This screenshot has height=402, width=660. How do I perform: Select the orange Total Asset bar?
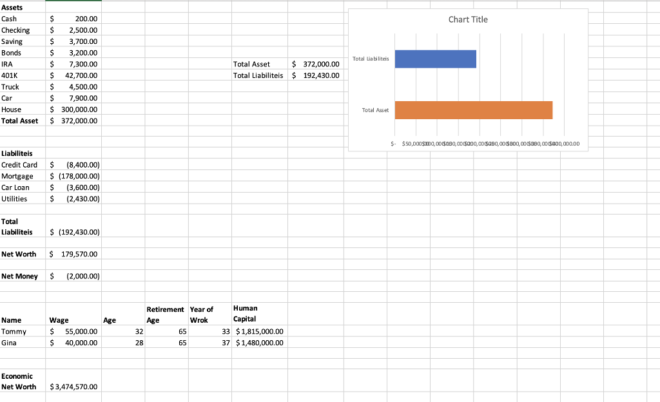point(474,110)
